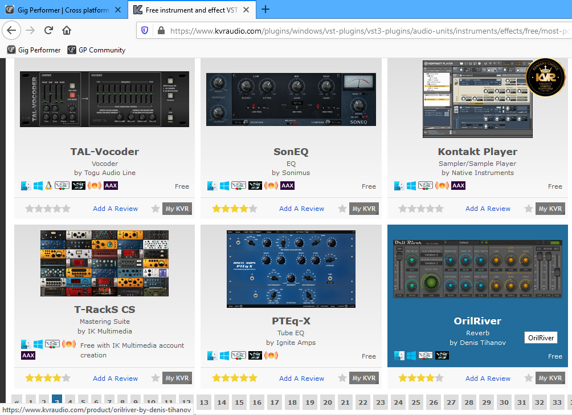Click AAX badge under T-RackS CS

tap(28, 356)
